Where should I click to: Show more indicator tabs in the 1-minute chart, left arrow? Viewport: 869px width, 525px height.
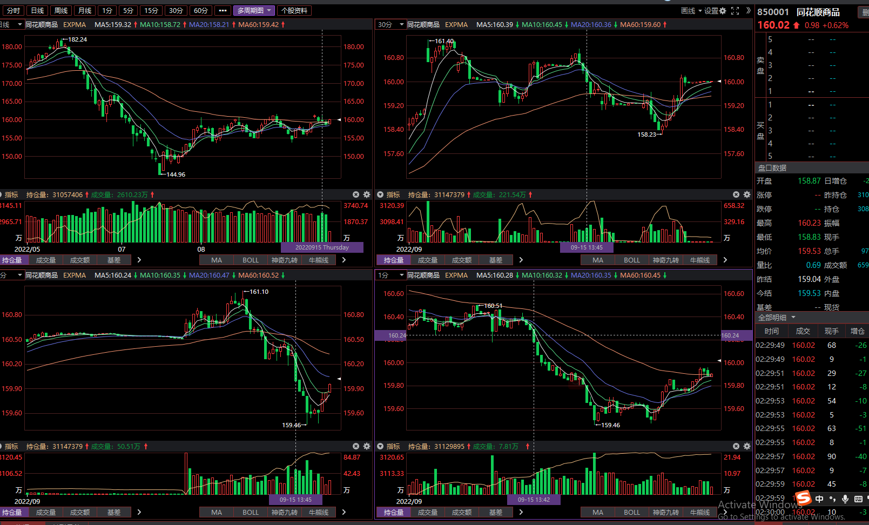pyautogui.click(x=521, y=512)
